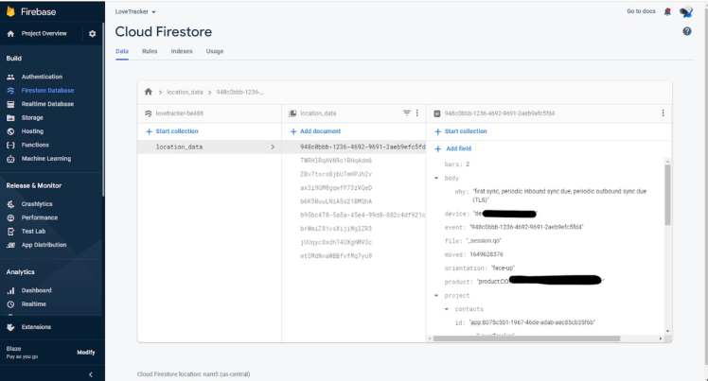Open the notifications bell
This screenshot has width=708, height=381.
point(668,11)
